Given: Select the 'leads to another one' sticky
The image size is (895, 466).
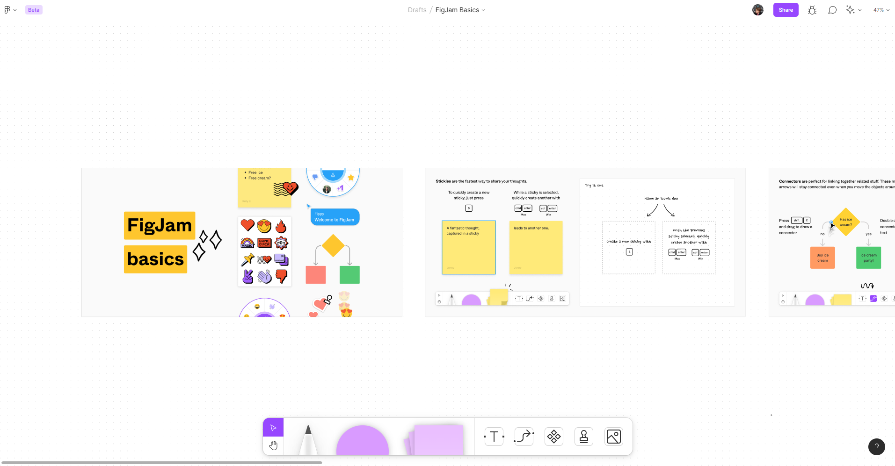Looking at the screenshot, I should 536,247.
